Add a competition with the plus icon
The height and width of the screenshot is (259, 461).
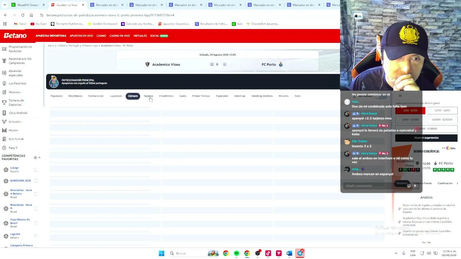35,158
